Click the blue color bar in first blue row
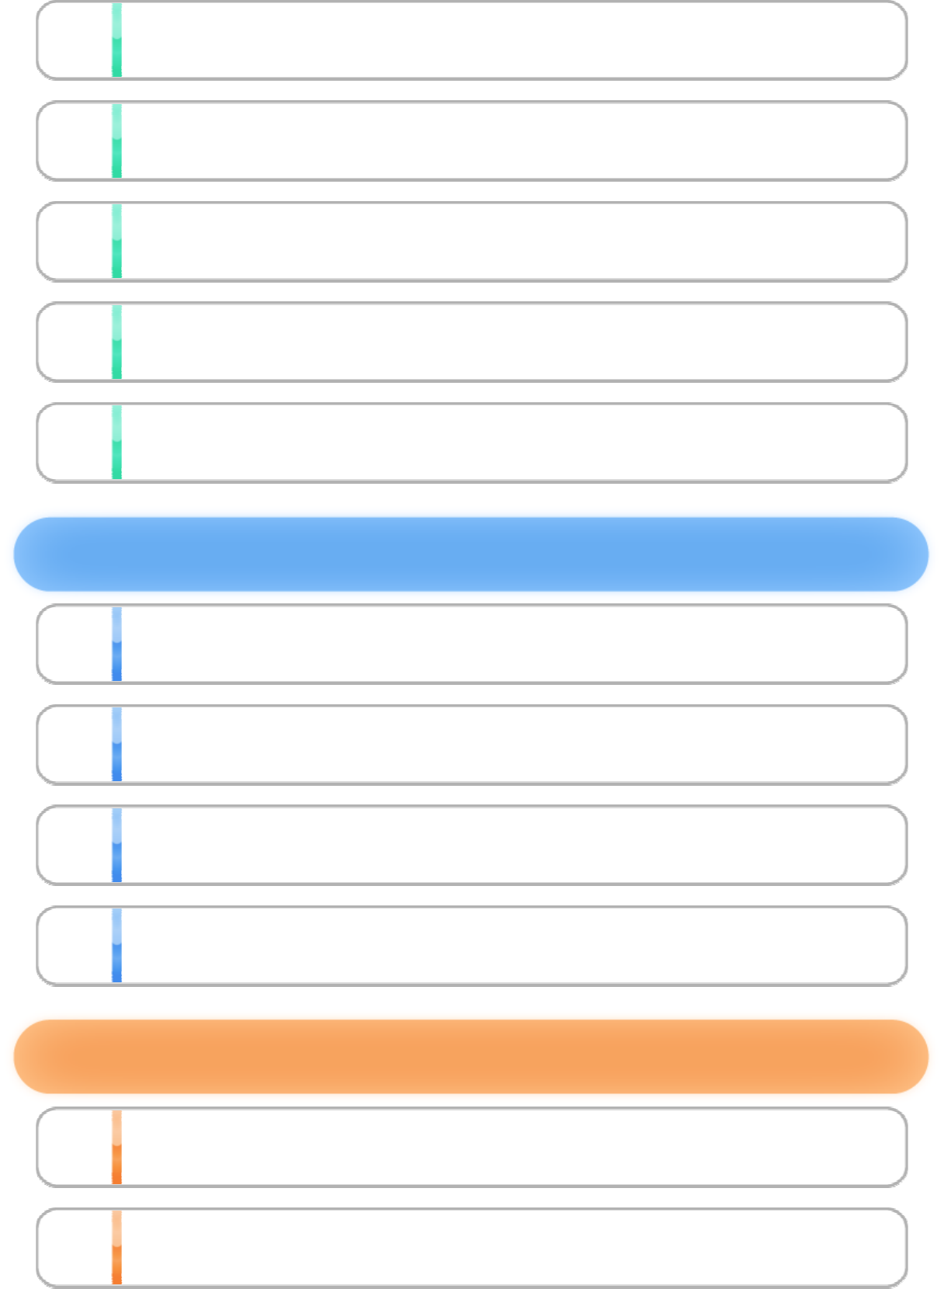Viewport: 944px width, 1289px height. coord(116,644)
